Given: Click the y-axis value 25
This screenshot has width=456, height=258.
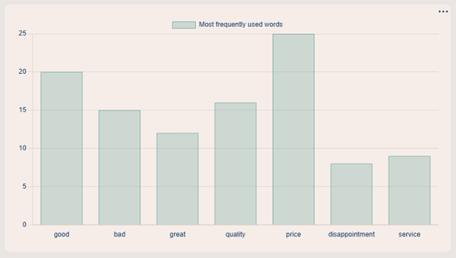Looking at the screenshot, I should [22, 33].
